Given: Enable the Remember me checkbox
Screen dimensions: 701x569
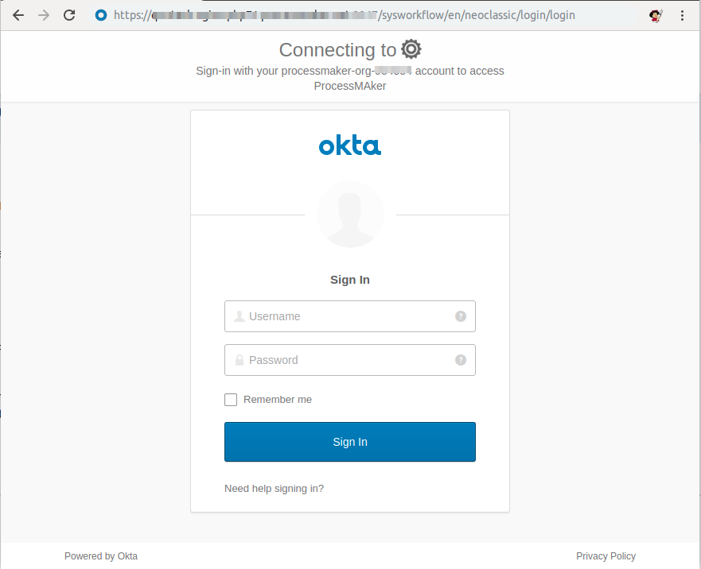Looking at the screenshot, I should click(231, 400).
